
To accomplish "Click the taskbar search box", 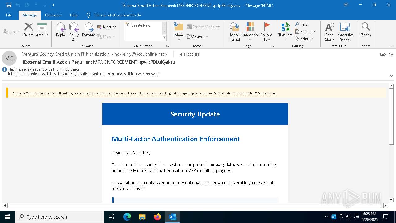I will coord(59,217).
